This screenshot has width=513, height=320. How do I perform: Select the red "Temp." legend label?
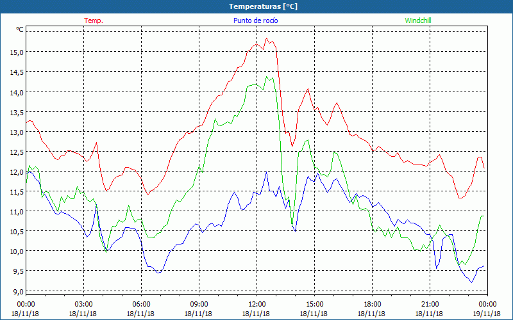click(94, 20)
